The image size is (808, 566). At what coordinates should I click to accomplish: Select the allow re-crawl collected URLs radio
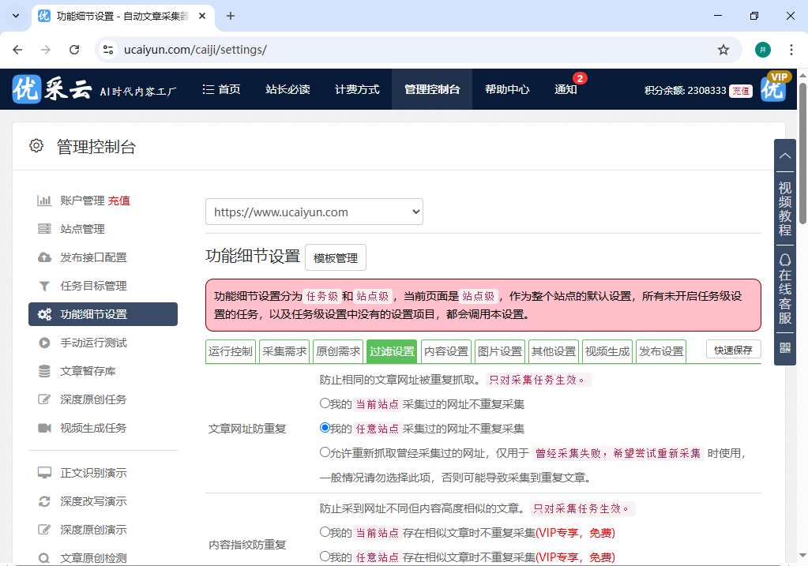(325, 452)
